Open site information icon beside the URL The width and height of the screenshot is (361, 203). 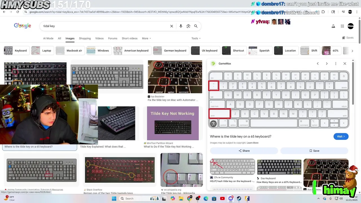pyautogui.click(x=26, y=12)
